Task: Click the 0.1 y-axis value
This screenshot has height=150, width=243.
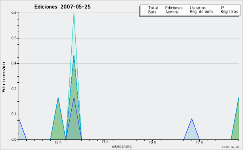Action: [x=14, y=114]
